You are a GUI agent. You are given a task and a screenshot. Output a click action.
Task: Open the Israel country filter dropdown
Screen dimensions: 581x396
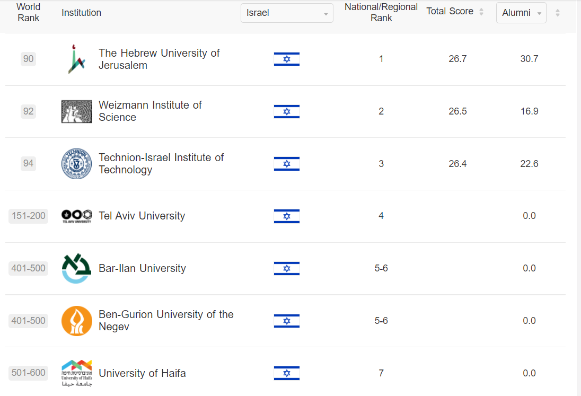point(287,13)
